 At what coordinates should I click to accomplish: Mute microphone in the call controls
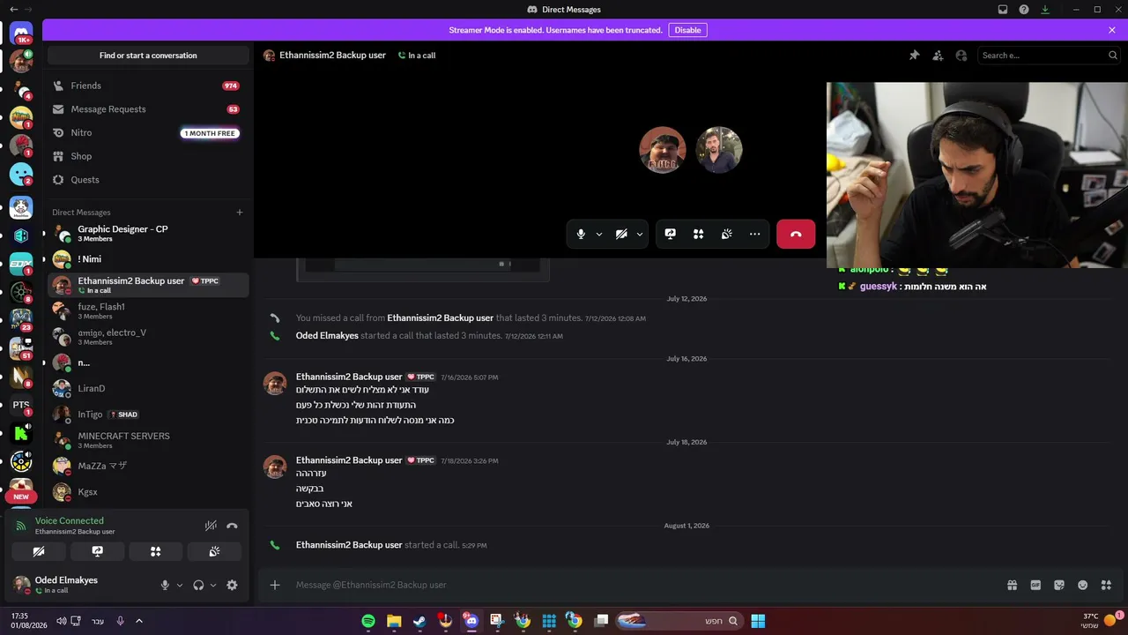(581, 234)
